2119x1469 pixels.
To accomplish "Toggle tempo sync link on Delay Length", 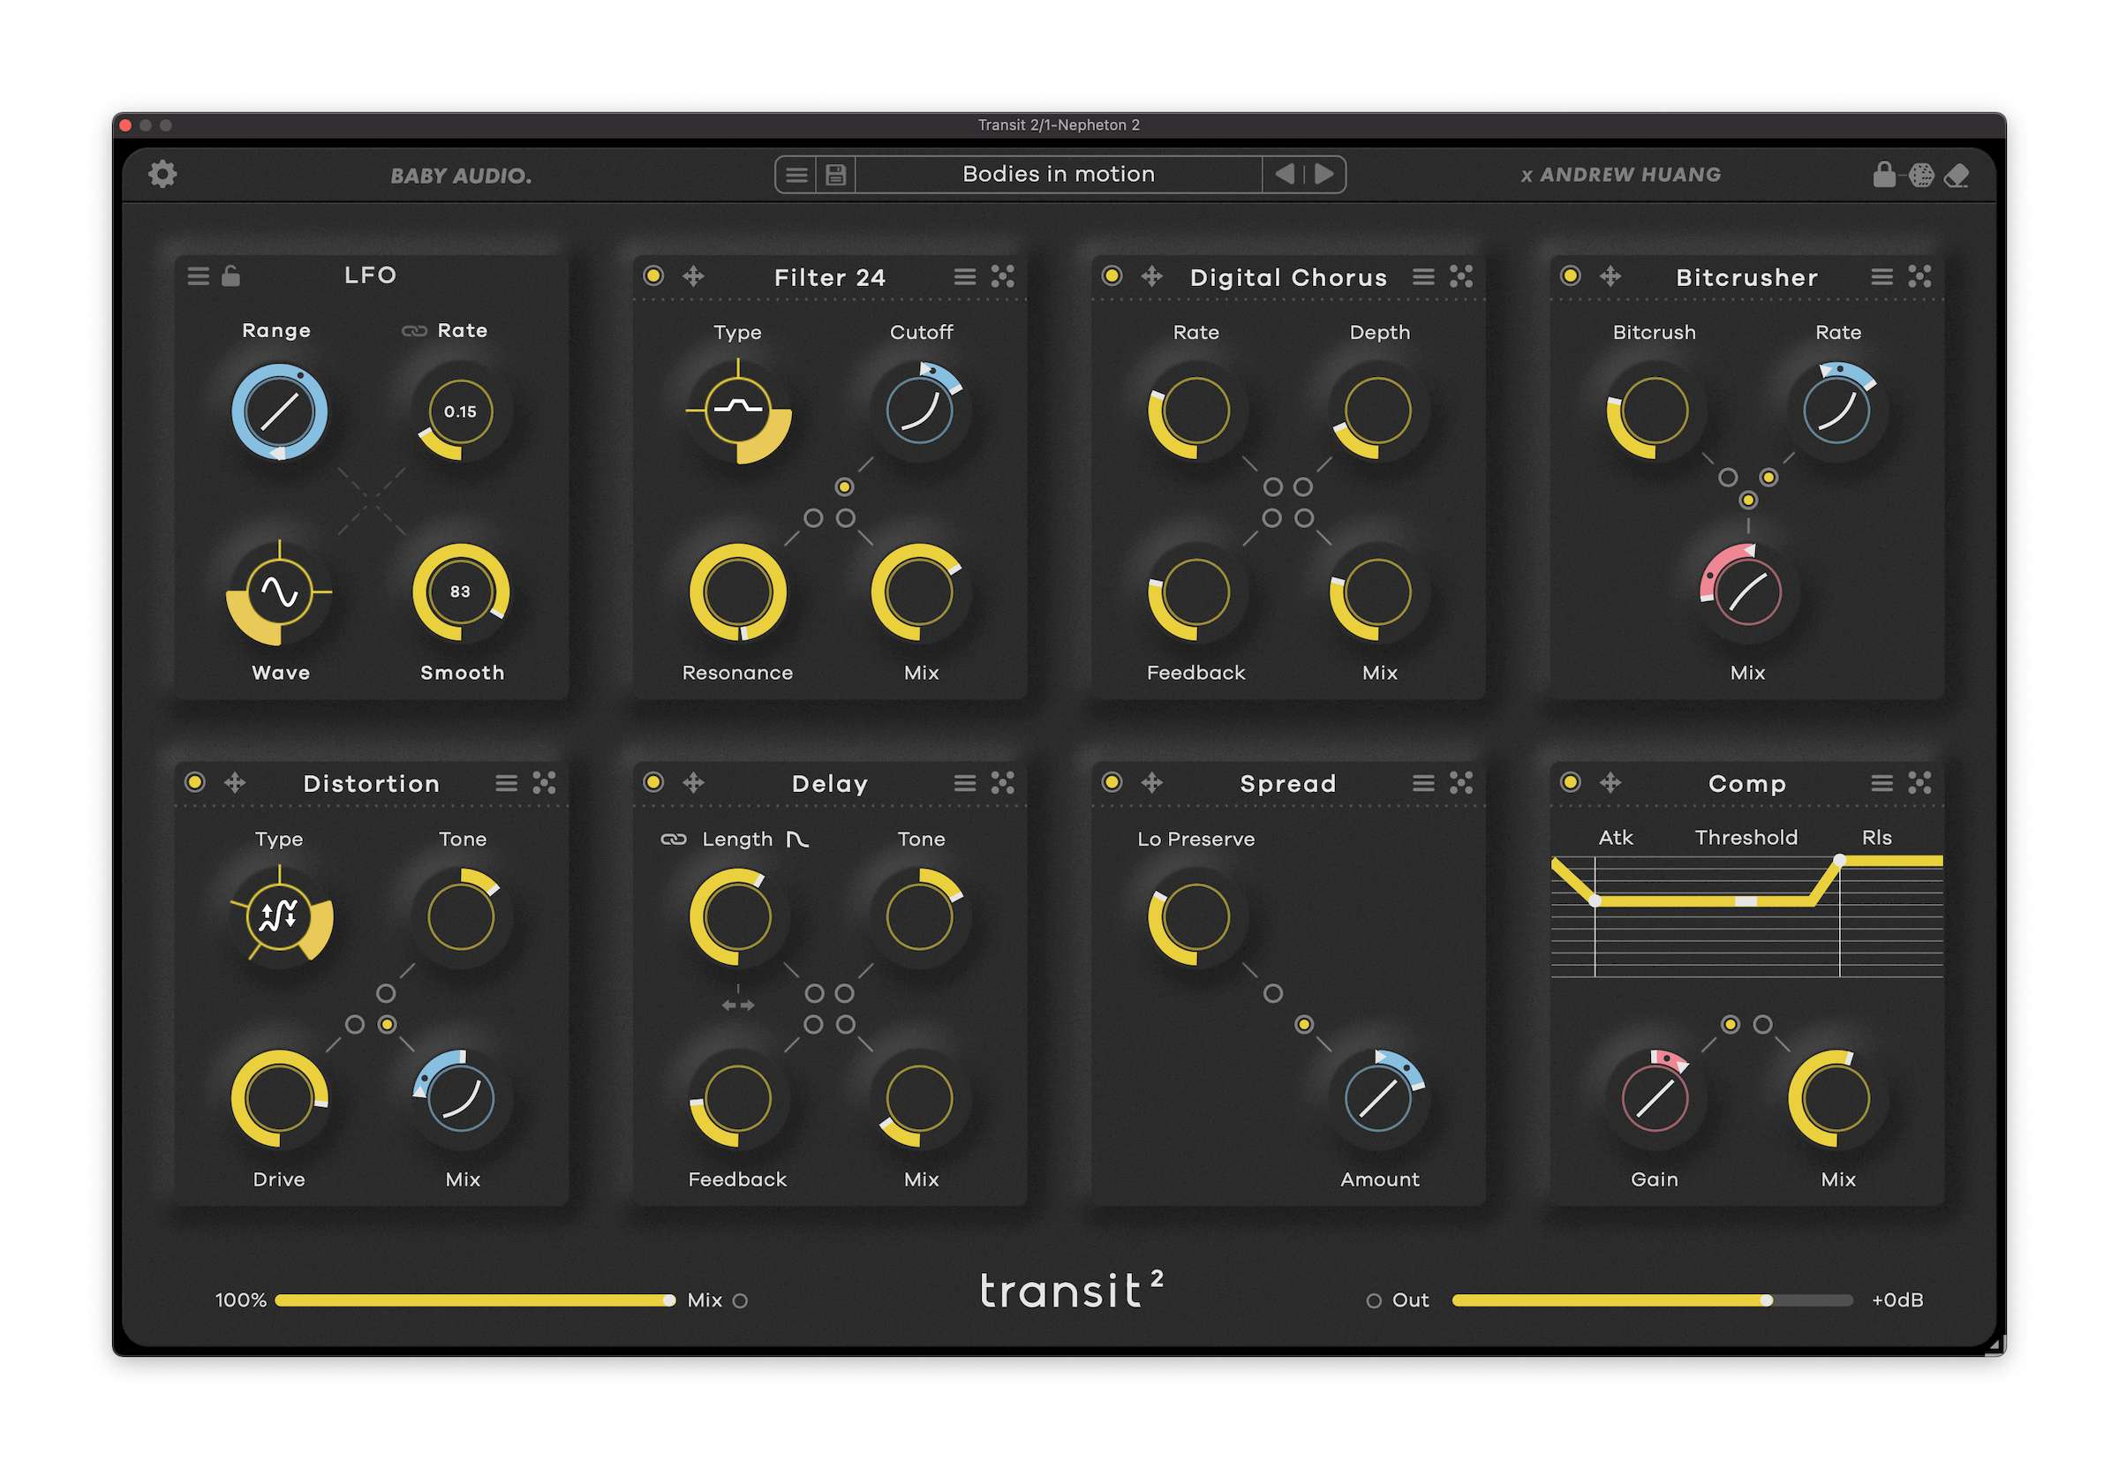I will (x=675, y=839).
